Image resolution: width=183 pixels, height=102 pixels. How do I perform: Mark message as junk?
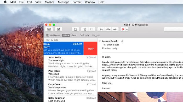[x=92, y=29]
